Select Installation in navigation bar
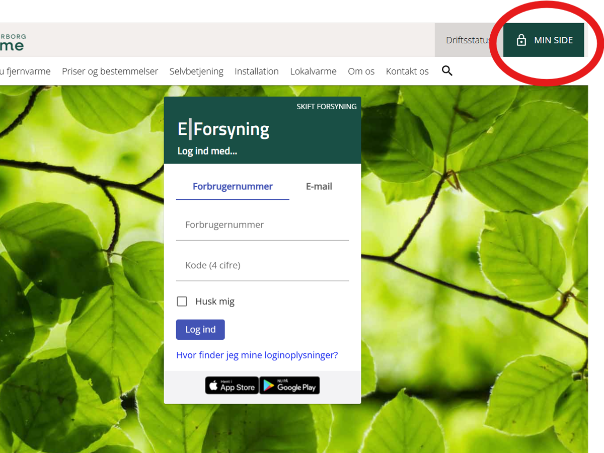This screenshot has width=604, height=453. point(256,71)
